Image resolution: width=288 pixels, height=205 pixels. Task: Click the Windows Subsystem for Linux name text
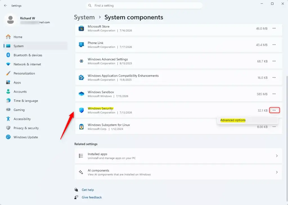109,125
